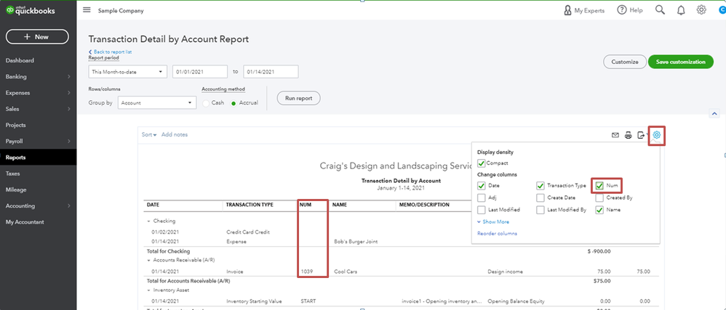Screen dimensions: 726x310
Task: Enable the Adj column
Action: [481, 197]
